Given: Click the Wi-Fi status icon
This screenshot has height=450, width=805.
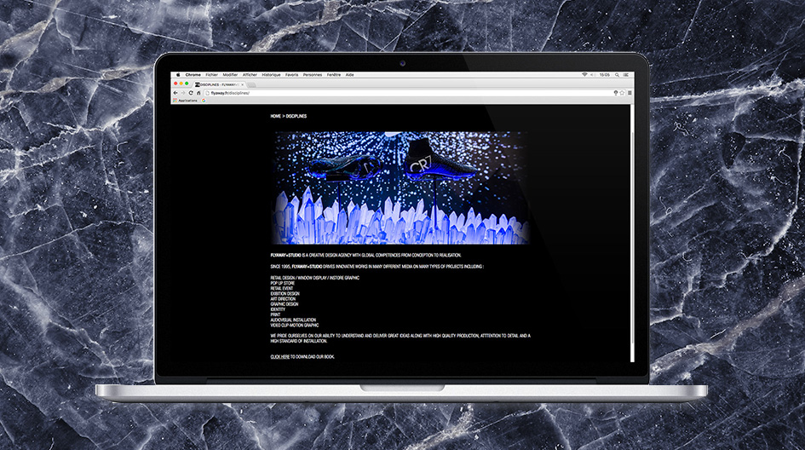Looking at the screenshot, I should 584,74.
